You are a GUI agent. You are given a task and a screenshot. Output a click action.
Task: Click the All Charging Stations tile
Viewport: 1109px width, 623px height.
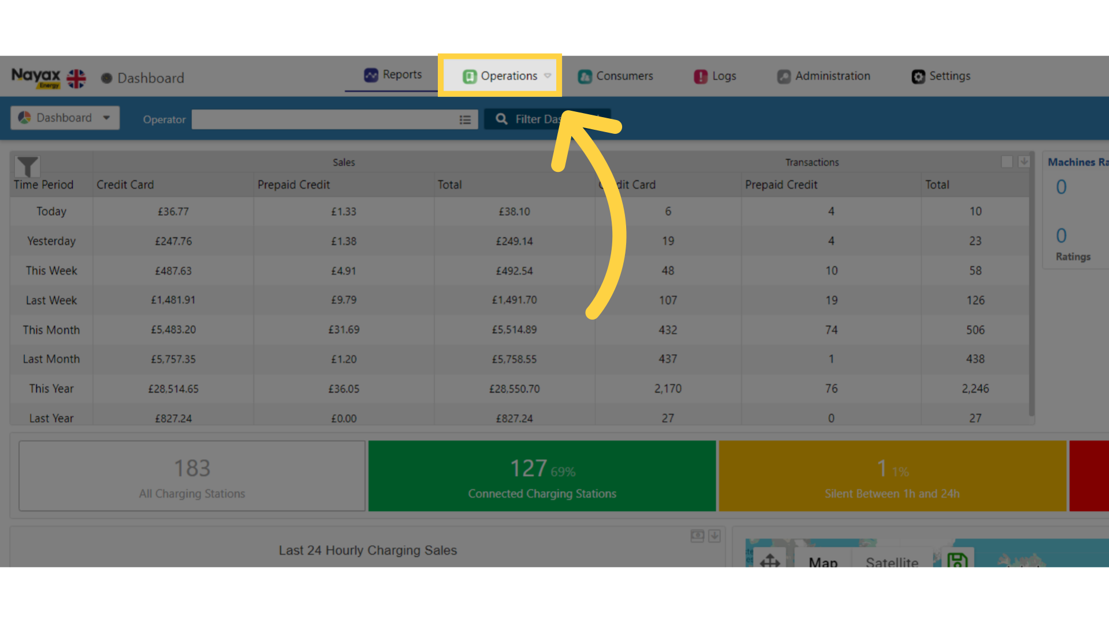pos(192,476)
